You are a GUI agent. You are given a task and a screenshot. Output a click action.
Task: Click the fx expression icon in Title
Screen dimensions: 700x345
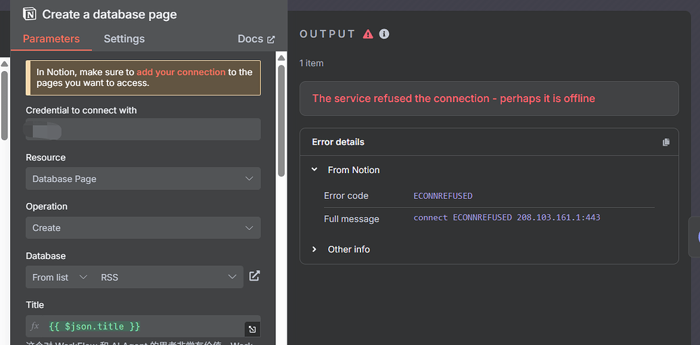tap(35, 327)
